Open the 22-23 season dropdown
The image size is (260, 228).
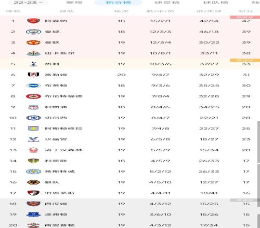coord(28,3)
